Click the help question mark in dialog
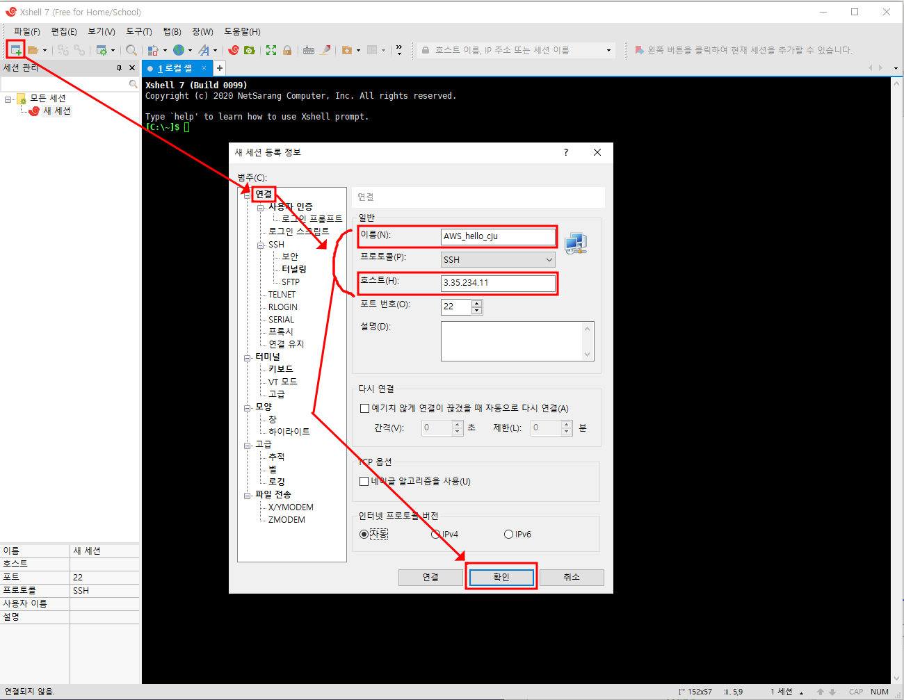The width and height of the screenshot is (904, 700). [566, 152]
